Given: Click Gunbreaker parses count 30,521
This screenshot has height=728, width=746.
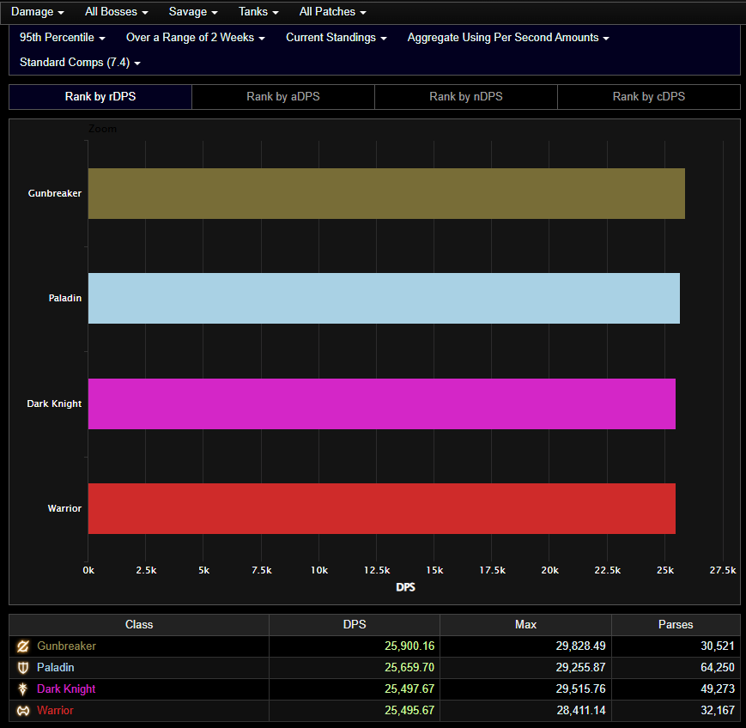Looking at the screenshot, I should point(718,646).
